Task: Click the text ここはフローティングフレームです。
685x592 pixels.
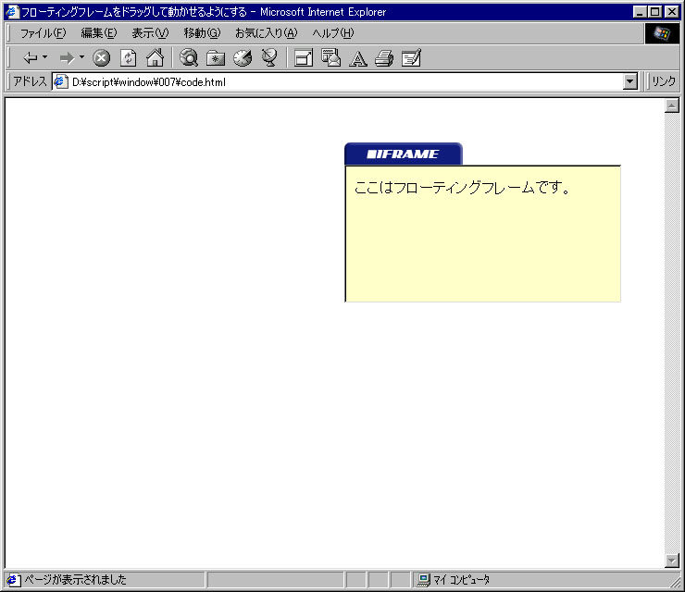Action: point(462,188)
